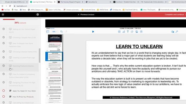The image size is (186, 104).
Task: Go to Previous Lecture
Action: [86, 14]
